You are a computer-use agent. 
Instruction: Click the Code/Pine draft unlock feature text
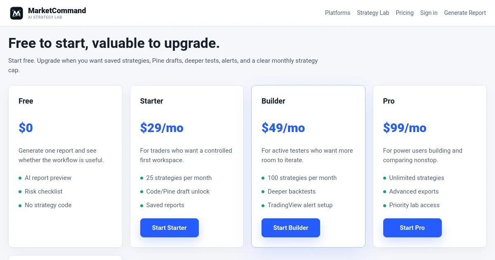[x=178, y=191]
